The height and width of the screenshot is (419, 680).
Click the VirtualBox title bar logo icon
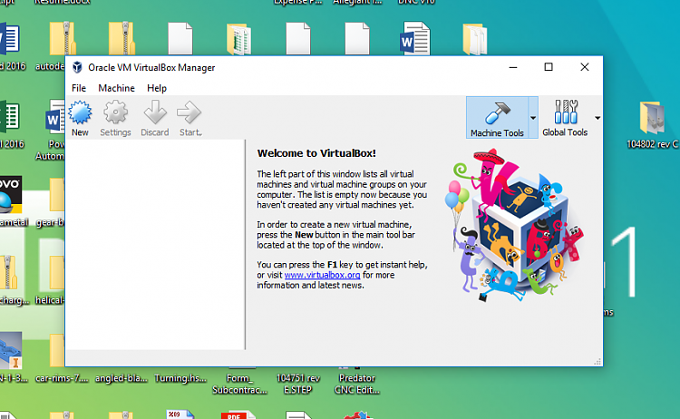[77, 67]
